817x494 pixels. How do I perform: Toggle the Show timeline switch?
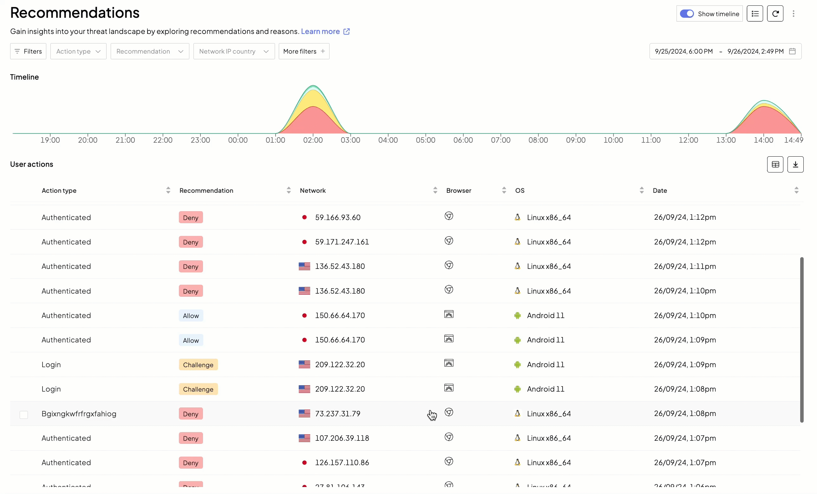tap(686, 14)
